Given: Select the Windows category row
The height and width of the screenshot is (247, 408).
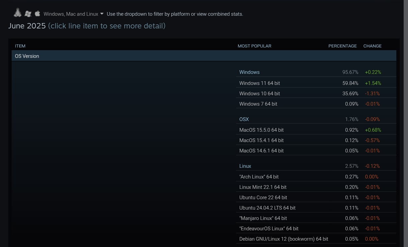Looking at the screenshot, I should coord(316,72).
